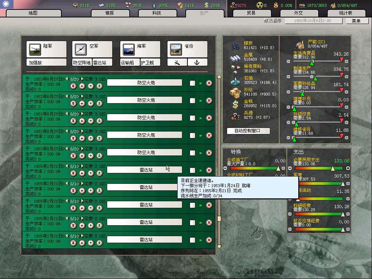372x279 pixels.
Task: Click production queue scrollbar up arrow
Action: 219,77
